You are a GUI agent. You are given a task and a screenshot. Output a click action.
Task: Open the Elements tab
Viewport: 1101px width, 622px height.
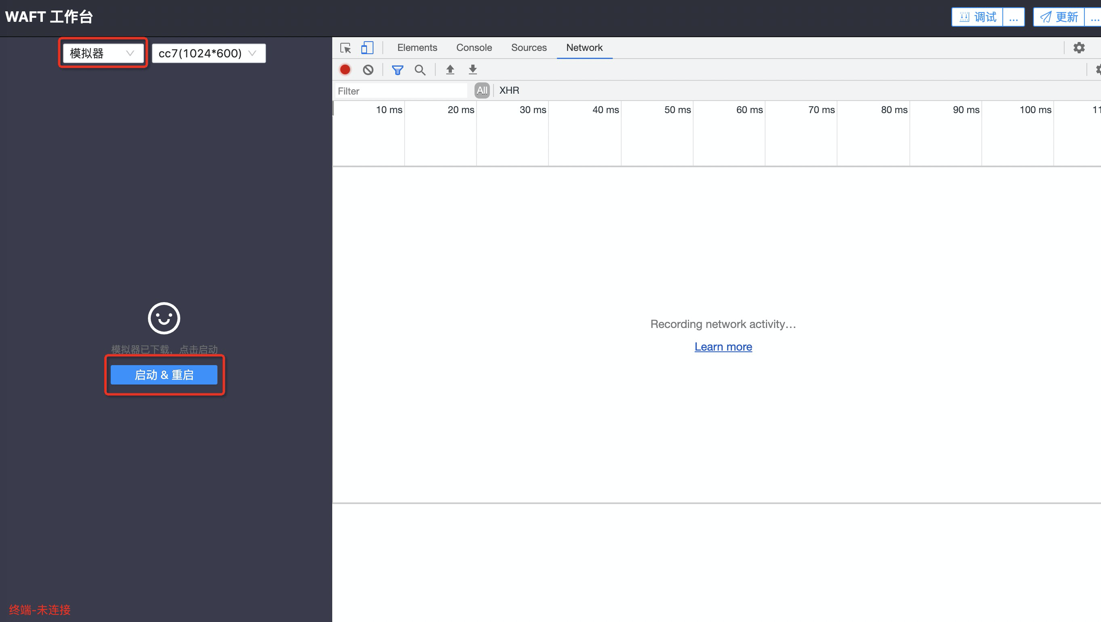[x=417, y=48]
